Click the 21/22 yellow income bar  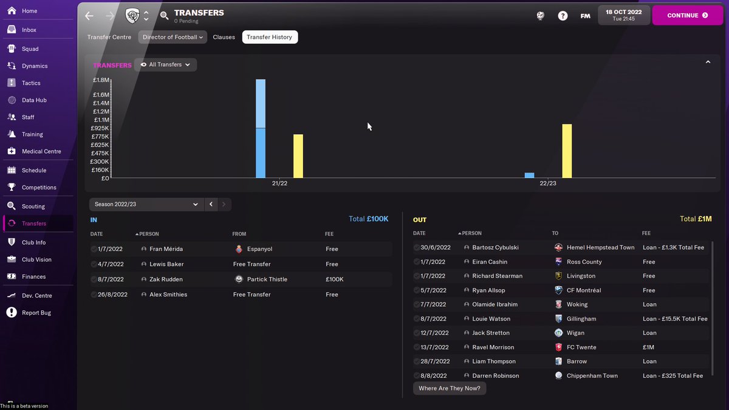(x=298, y=156)
